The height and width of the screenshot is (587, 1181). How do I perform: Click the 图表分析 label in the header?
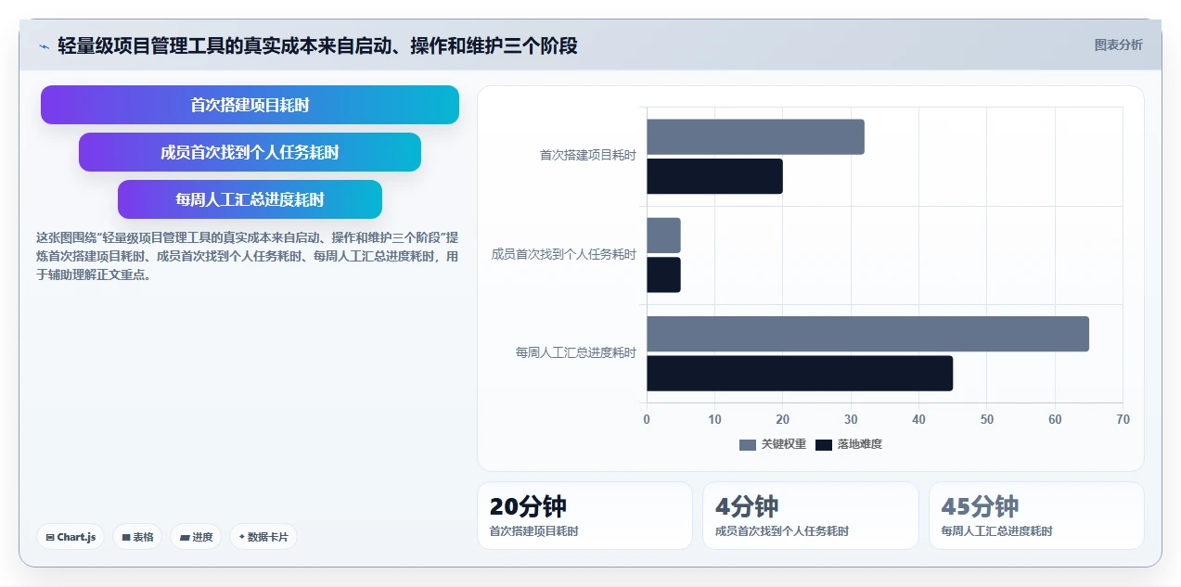1118,45
